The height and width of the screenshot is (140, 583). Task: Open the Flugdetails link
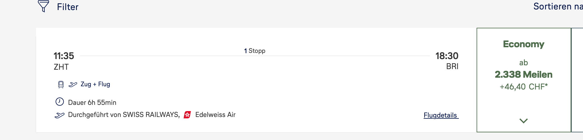coord(441,115)
